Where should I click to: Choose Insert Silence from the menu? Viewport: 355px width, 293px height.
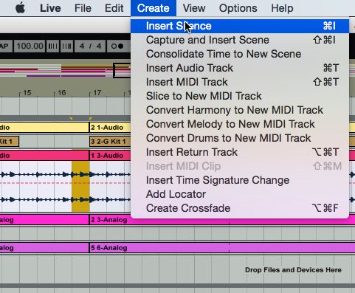coord(240,26)
